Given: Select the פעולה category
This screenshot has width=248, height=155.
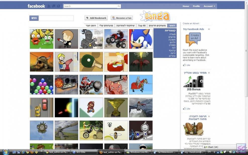Looking at the screenshot, I should (x=172, y=34).
